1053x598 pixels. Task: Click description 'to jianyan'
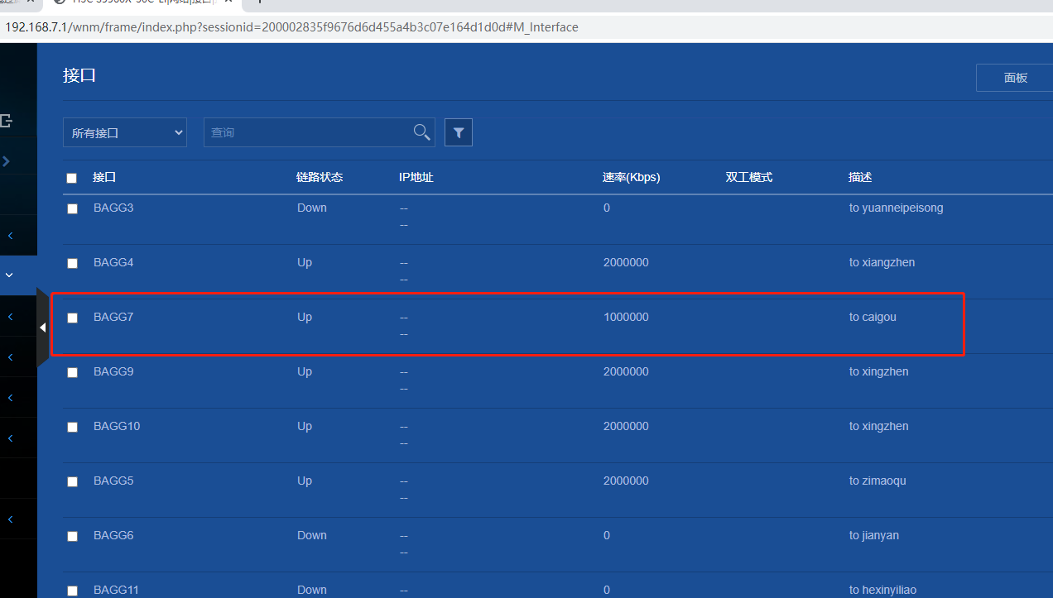pos(873,535)
